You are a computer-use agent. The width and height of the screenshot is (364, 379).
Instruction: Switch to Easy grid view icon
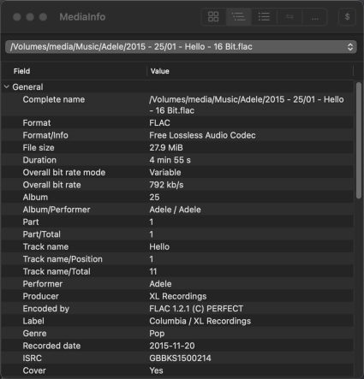[x=213, y=17]
